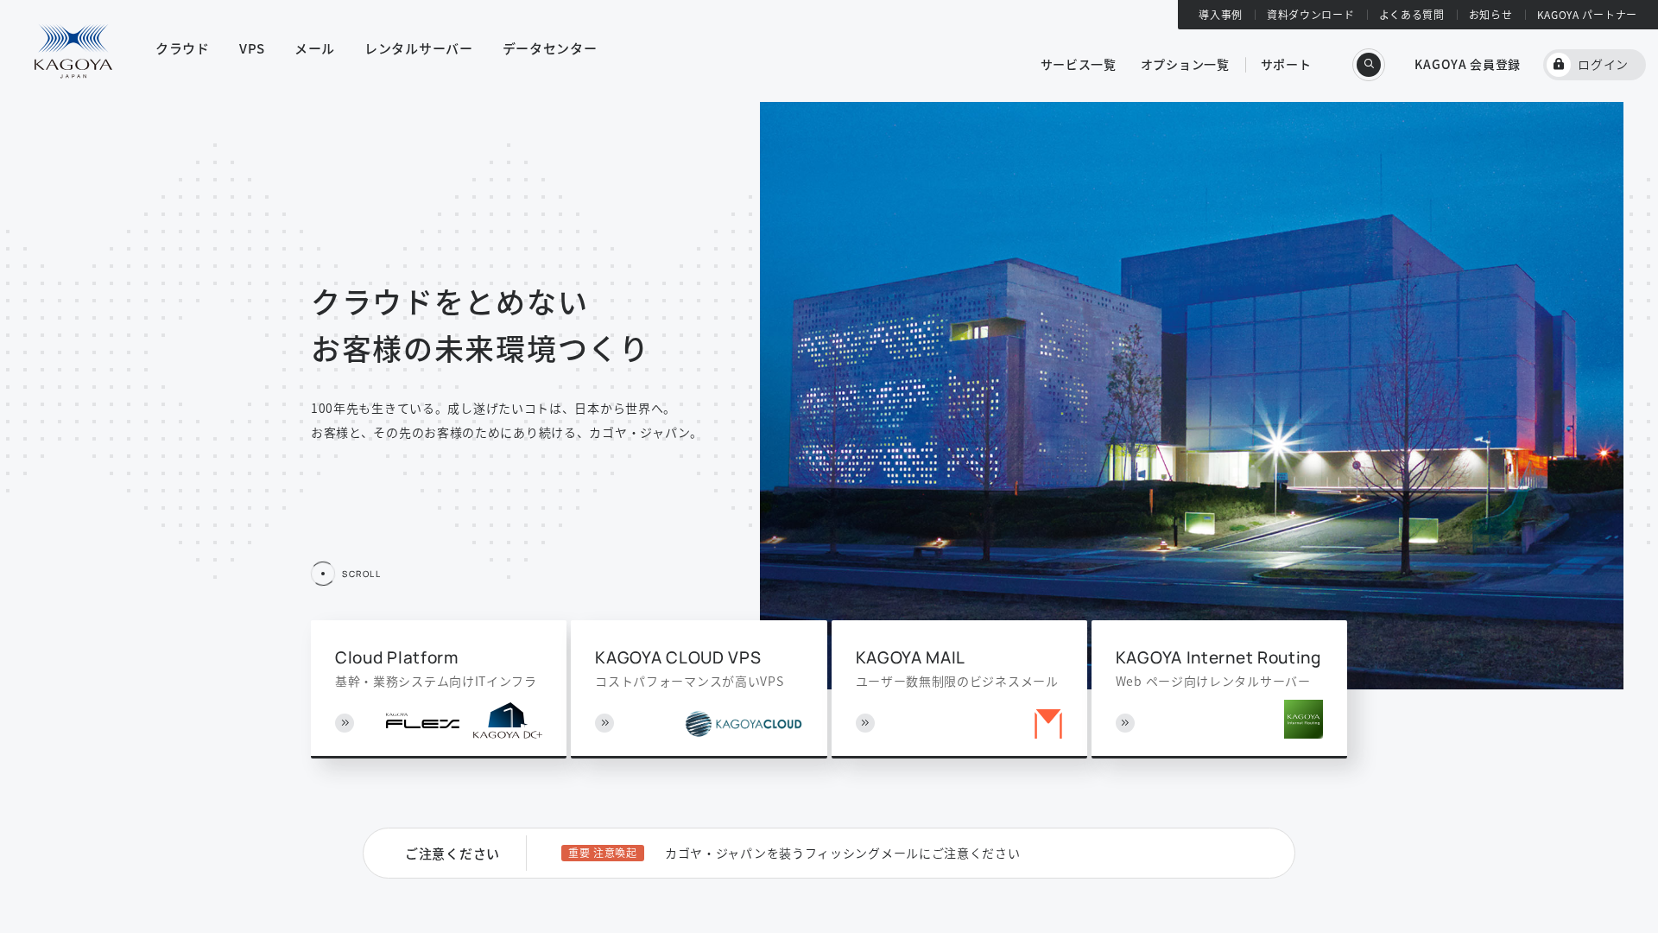Open the KAGOYA MAIL arrow chevron
Viewport: 1658px width, 933px height.
(864, 723)
